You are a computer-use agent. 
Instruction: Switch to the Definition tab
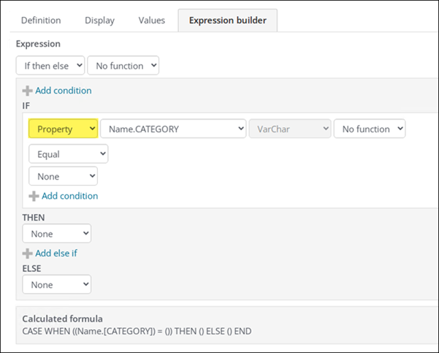pos(40,20)
